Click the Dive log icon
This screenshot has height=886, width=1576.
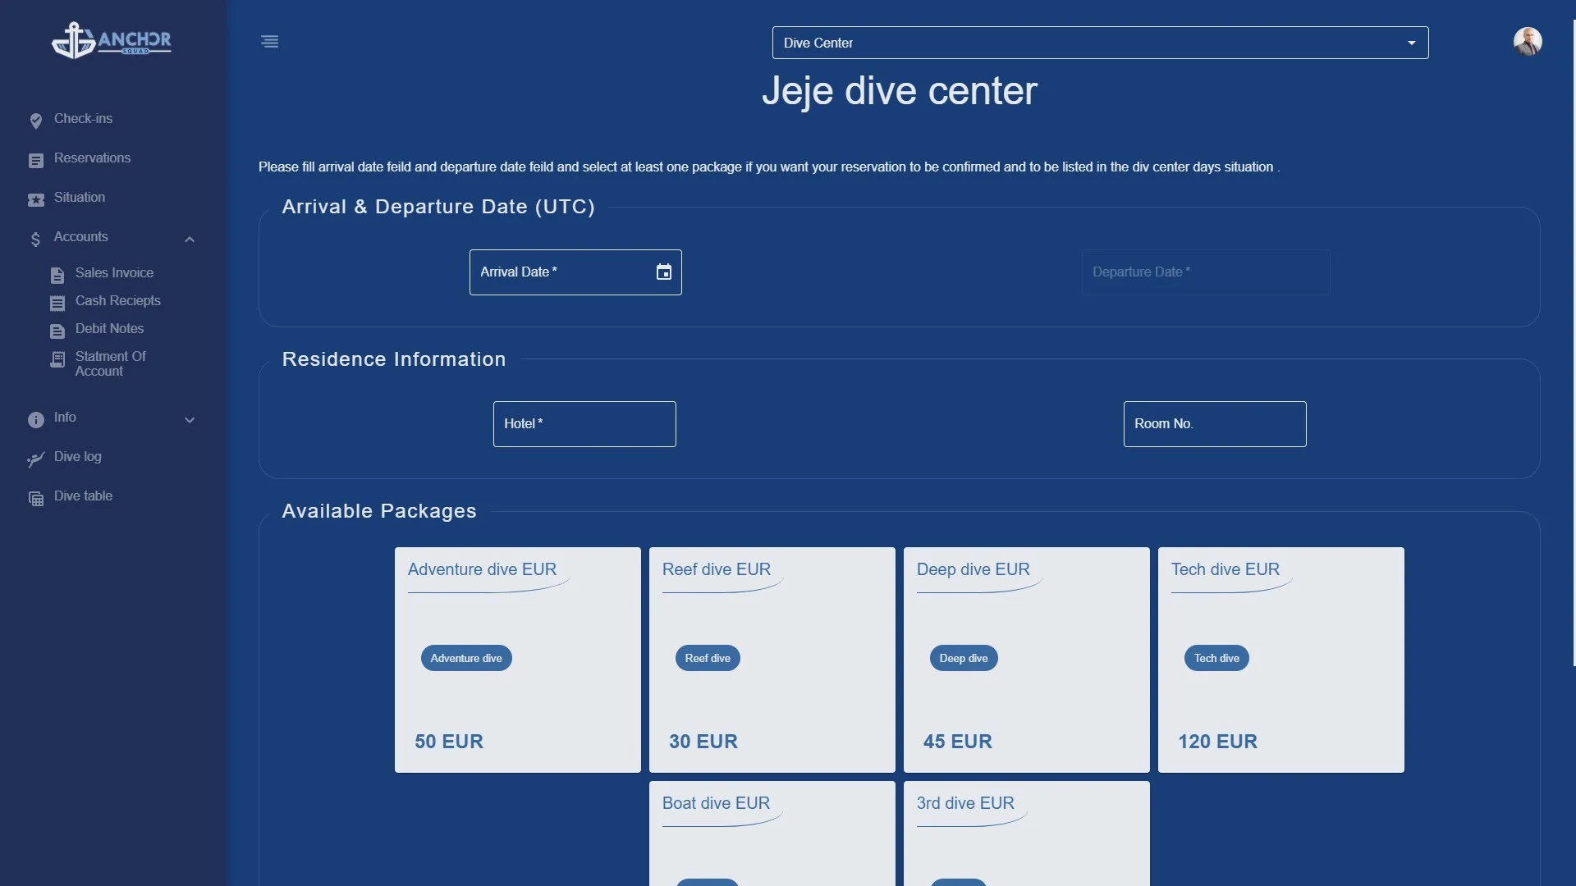tap(34, 459)
